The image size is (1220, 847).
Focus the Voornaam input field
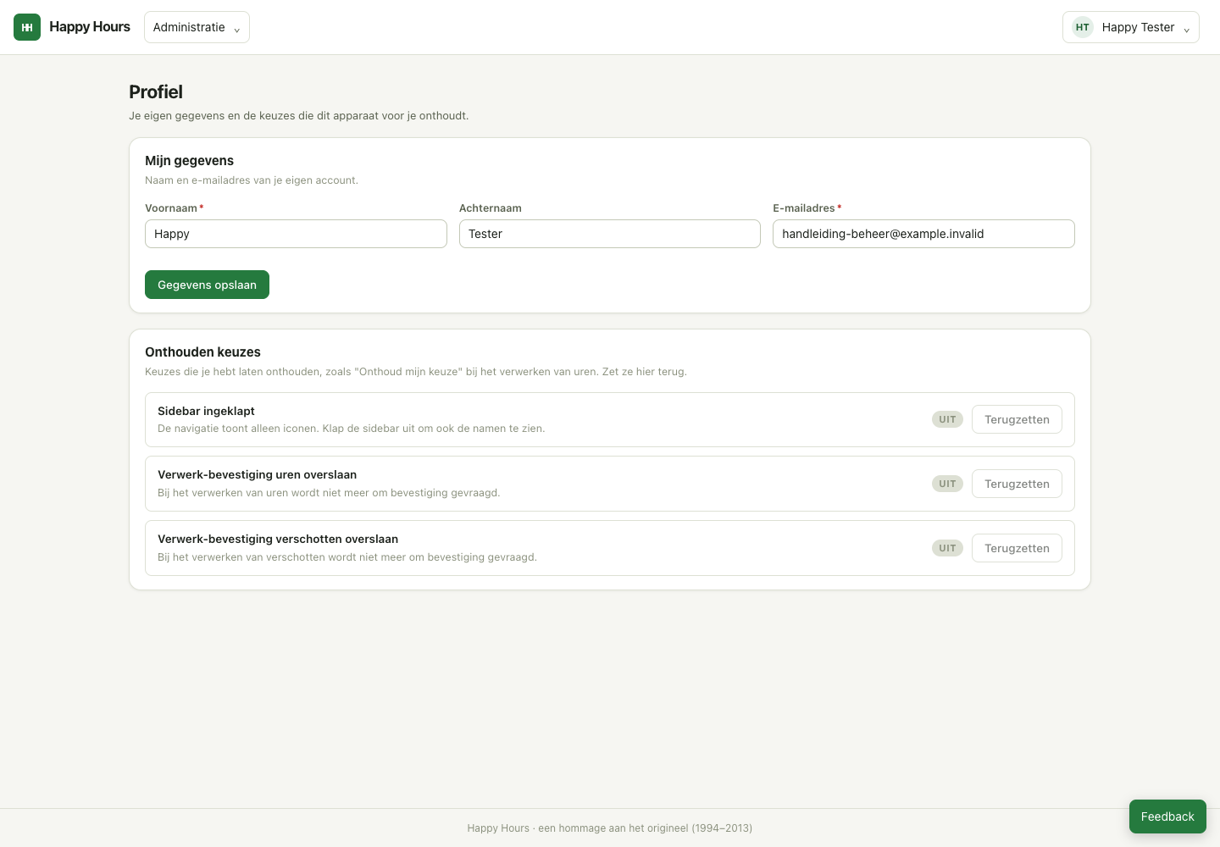tap(296, 234)
